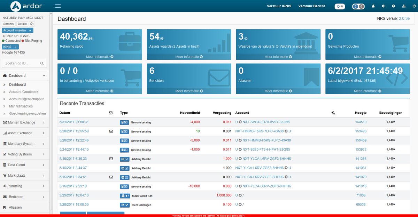Expand Voting Systeem menu

pos(25,154)
